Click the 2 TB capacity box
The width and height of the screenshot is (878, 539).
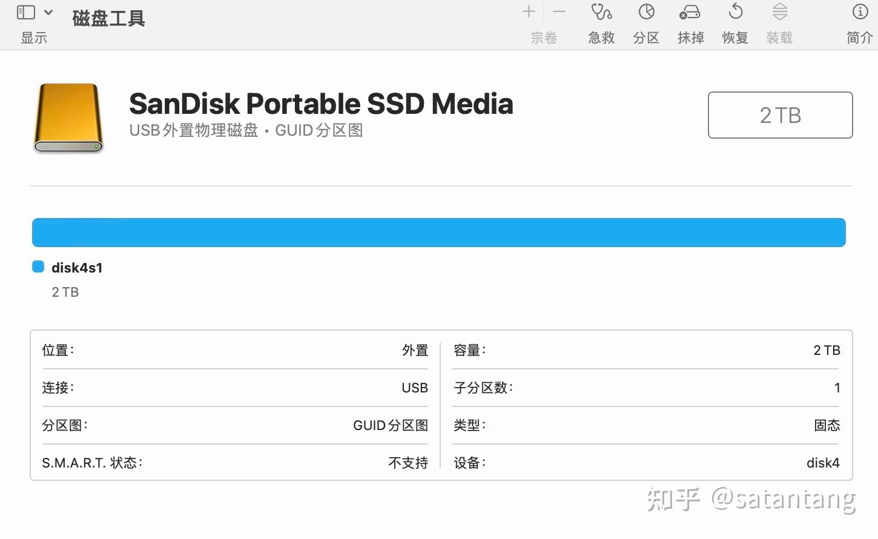click(780, 115)
